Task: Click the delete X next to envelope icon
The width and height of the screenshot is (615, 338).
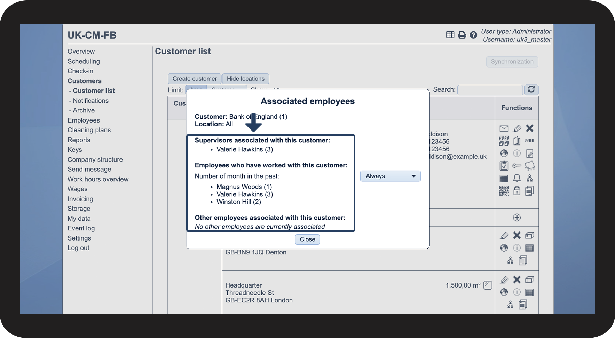Action: (x=530, y=128)
